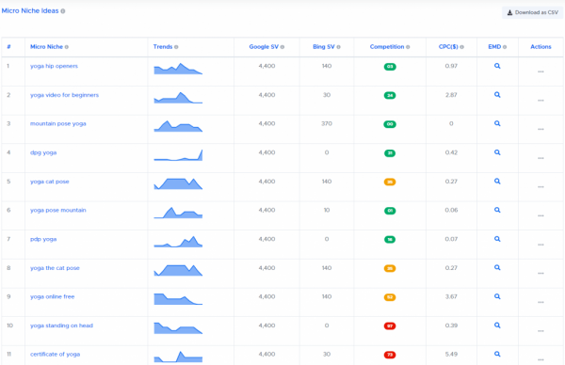Click EMD search icon for yoga cat pose
565x365 pixels.
497,181
